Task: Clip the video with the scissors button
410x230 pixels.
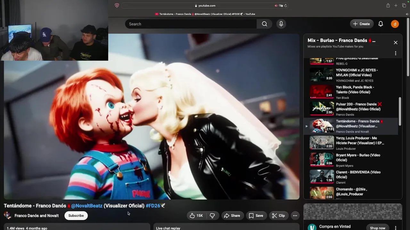Action: click(x=278, y=216)
